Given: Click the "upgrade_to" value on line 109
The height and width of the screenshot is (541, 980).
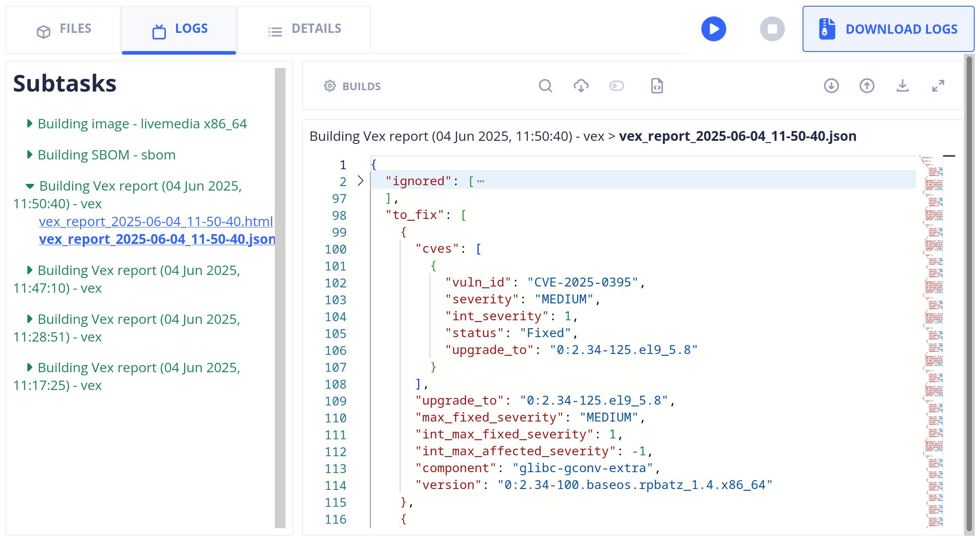Looking at the screenshot, I should pyautogui.click(x=594, y=401).
